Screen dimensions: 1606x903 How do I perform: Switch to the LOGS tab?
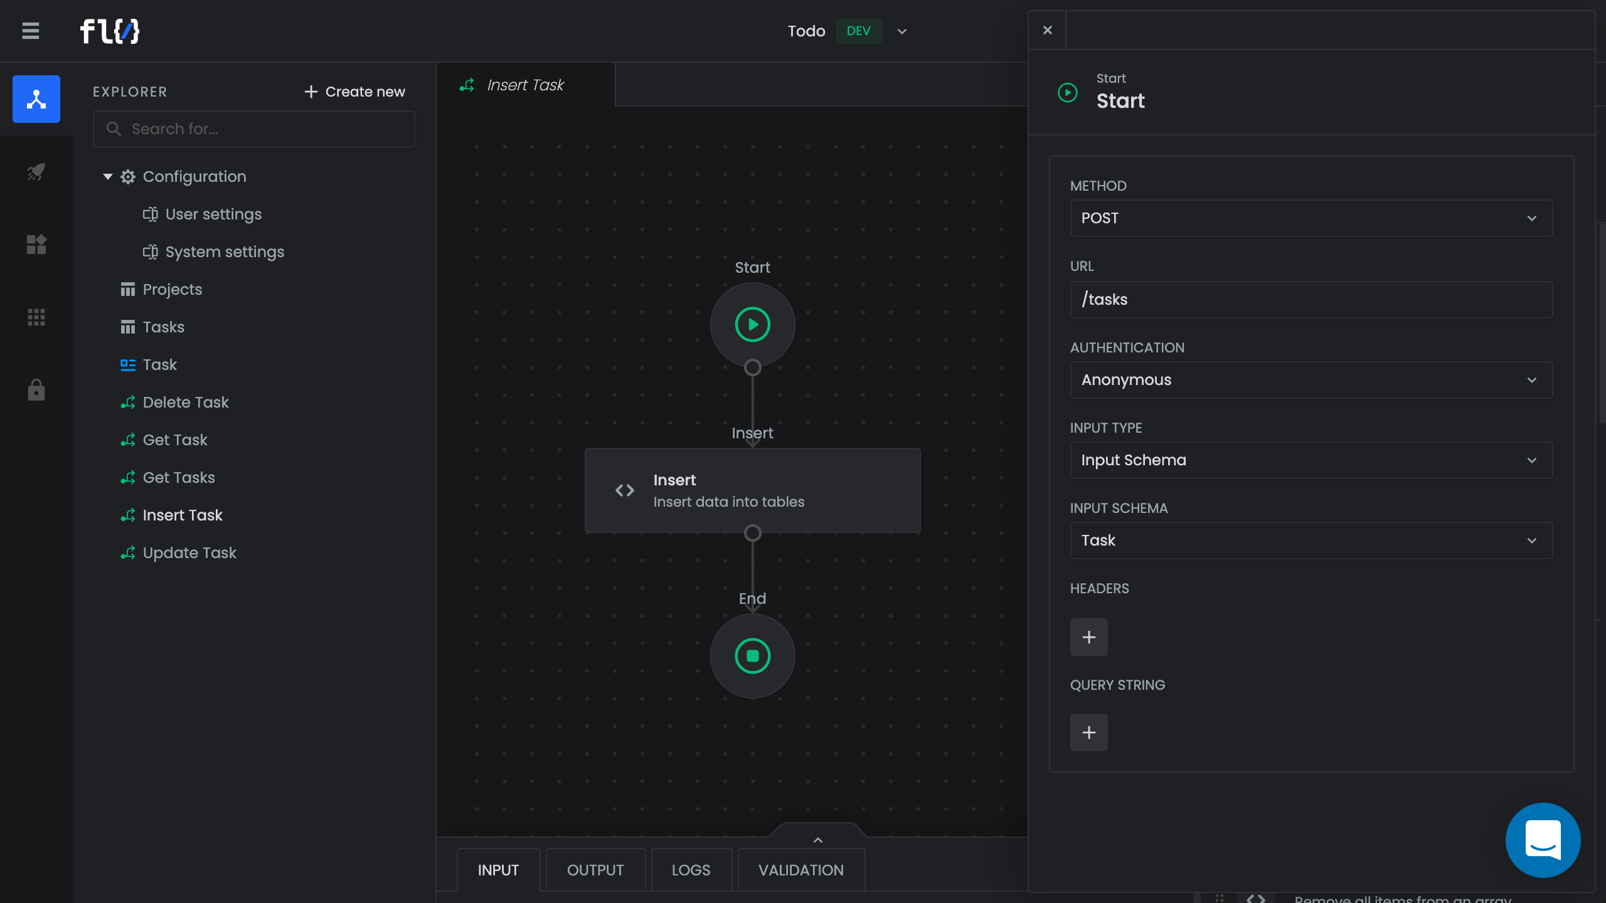691,870
